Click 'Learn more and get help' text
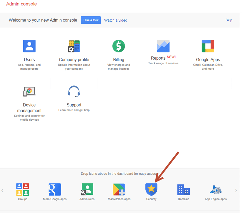The image size is (242, 213). (74, 110)
